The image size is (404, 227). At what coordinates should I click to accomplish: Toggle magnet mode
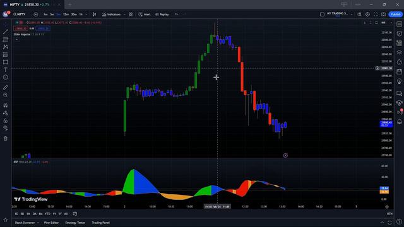(6, 105)
